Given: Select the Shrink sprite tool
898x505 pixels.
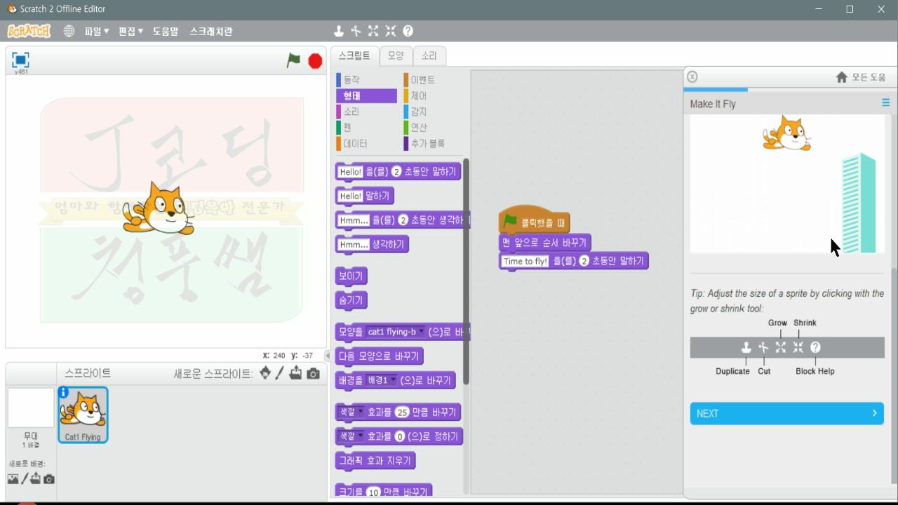Looking at the screenshot, I should (391, 31).
